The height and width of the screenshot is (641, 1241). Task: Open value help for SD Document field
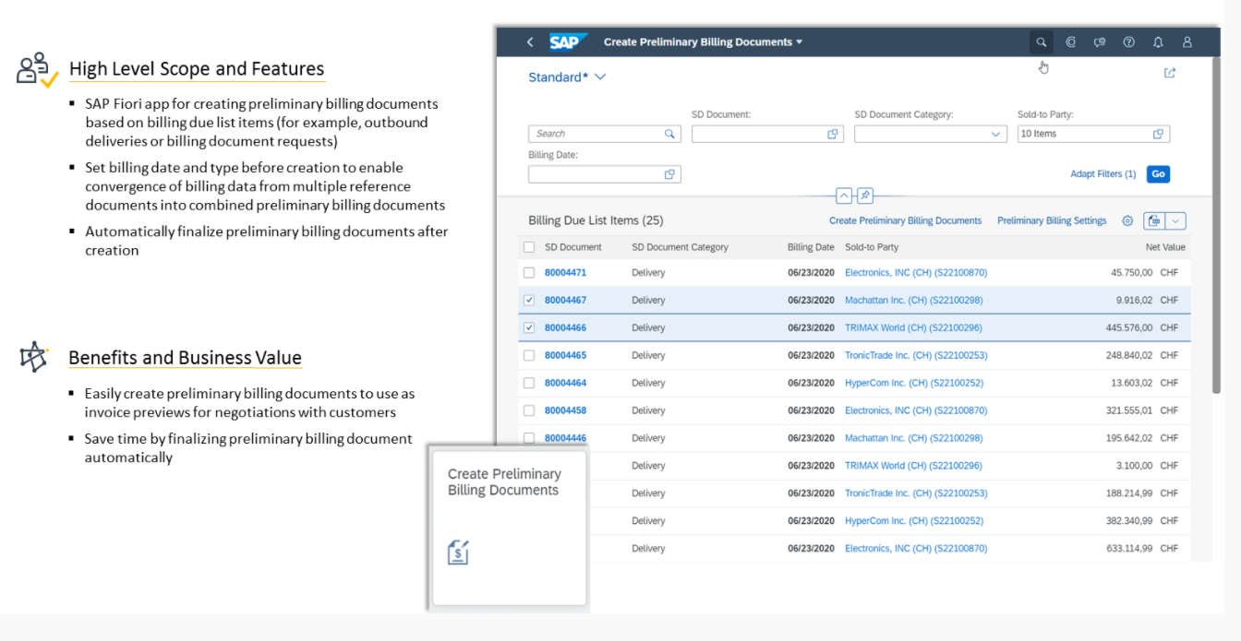(x=832, y=135)
